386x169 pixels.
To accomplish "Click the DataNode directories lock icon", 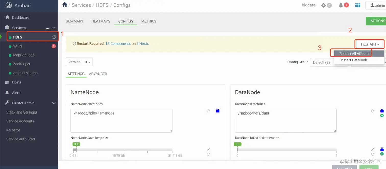I will pos(382,111).
